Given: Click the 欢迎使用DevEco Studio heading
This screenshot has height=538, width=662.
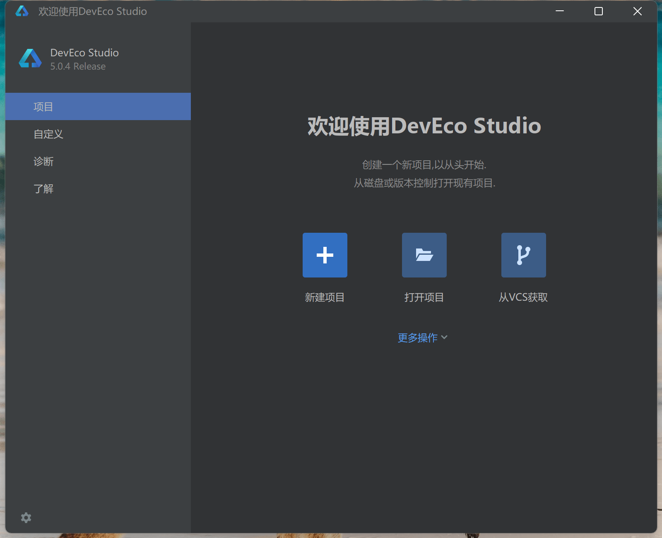Looking at the screenshot, I should [x=424, y=126].
